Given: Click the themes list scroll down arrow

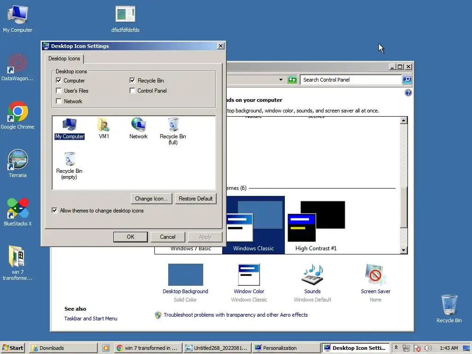Looking at the screenshot, I should tap(404, 250).
